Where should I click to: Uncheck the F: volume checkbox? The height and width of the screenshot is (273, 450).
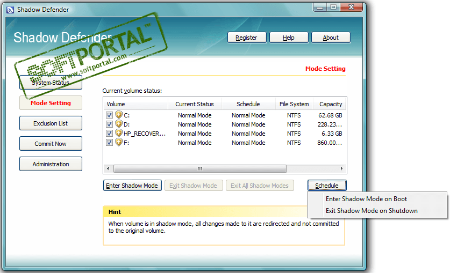(109, 143)
